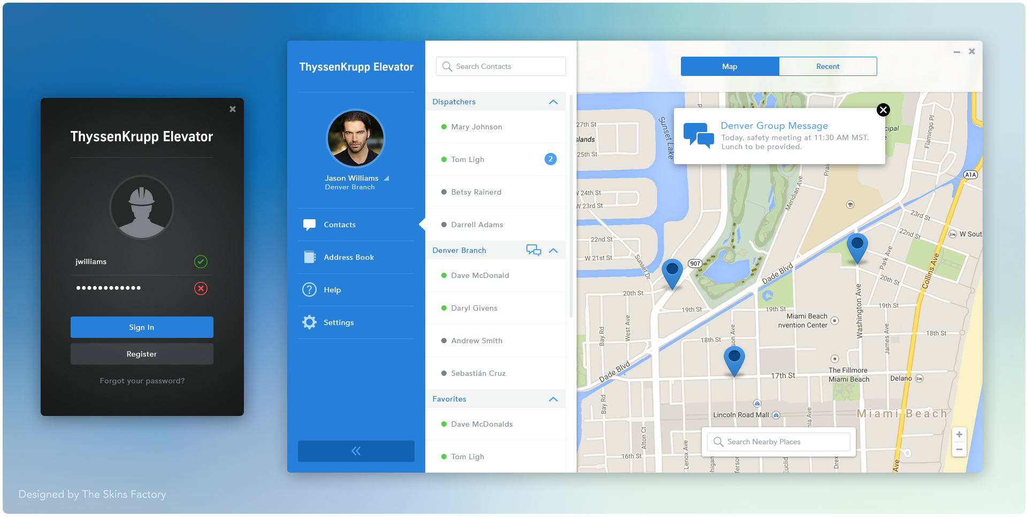This screenshot has height=517, width=1027.
Task: Click The Fillmore Miami Beach marker
Action: pos(835,359)
